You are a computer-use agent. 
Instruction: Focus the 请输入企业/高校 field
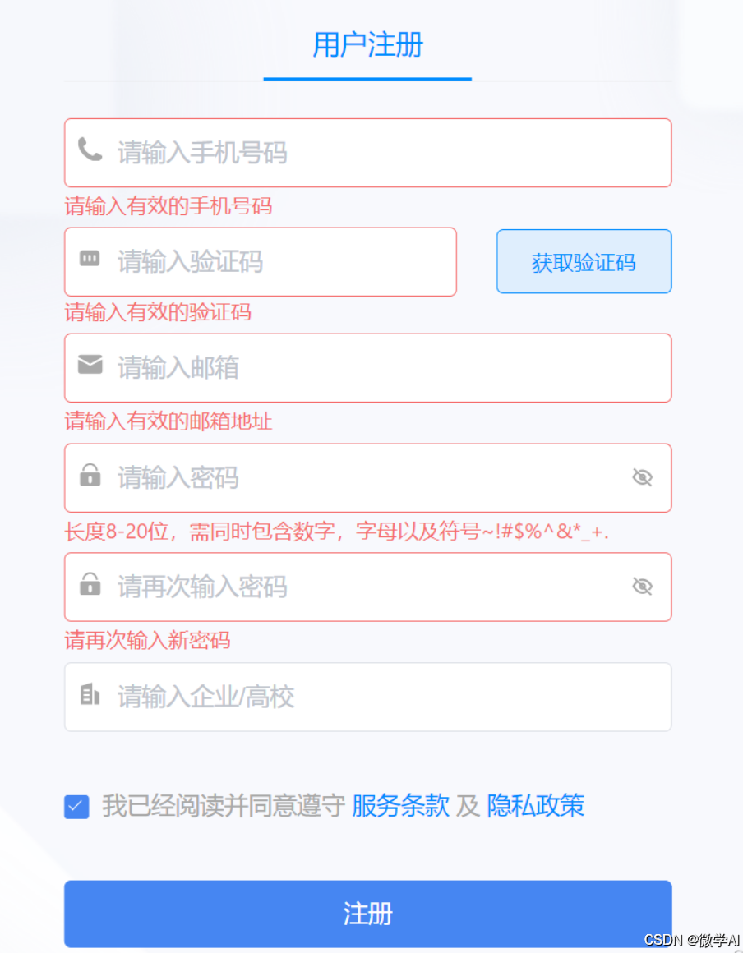[x=368, y=697]
